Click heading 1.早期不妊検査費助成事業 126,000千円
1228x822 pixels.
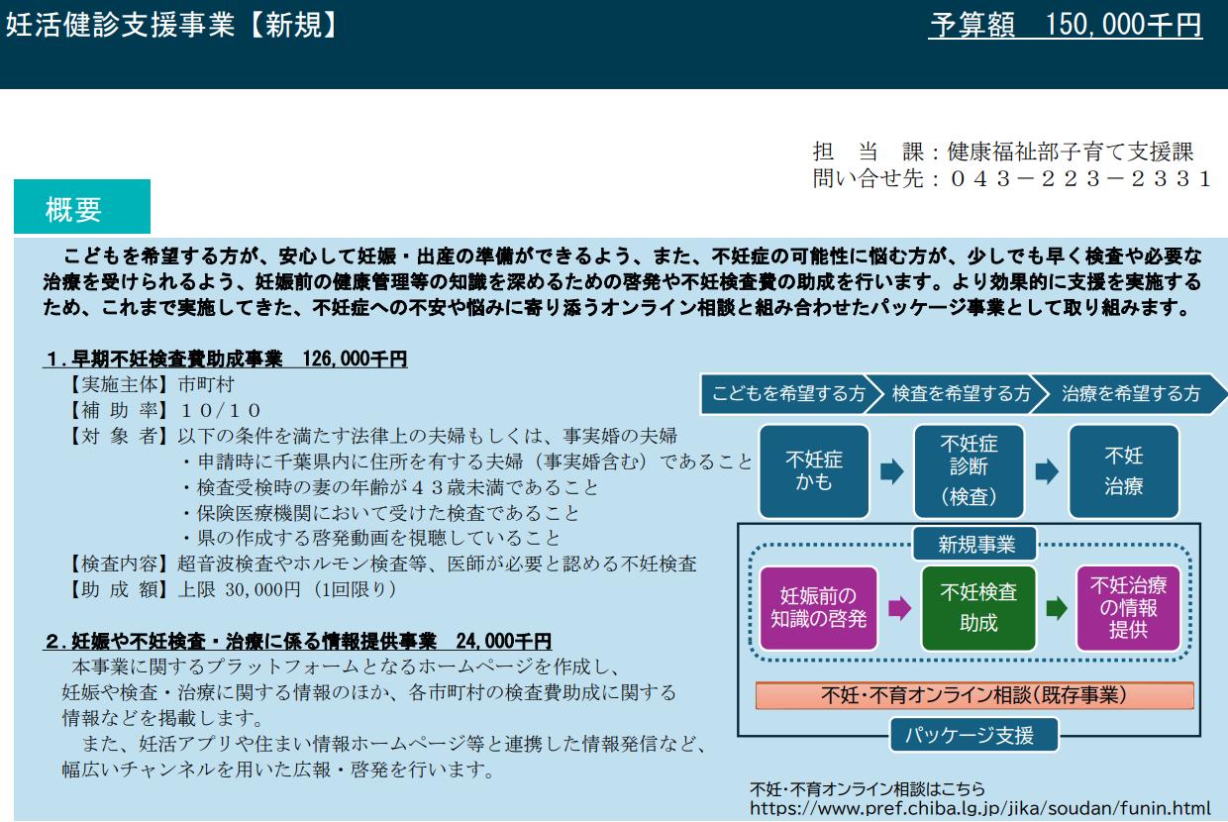(227, 360)
